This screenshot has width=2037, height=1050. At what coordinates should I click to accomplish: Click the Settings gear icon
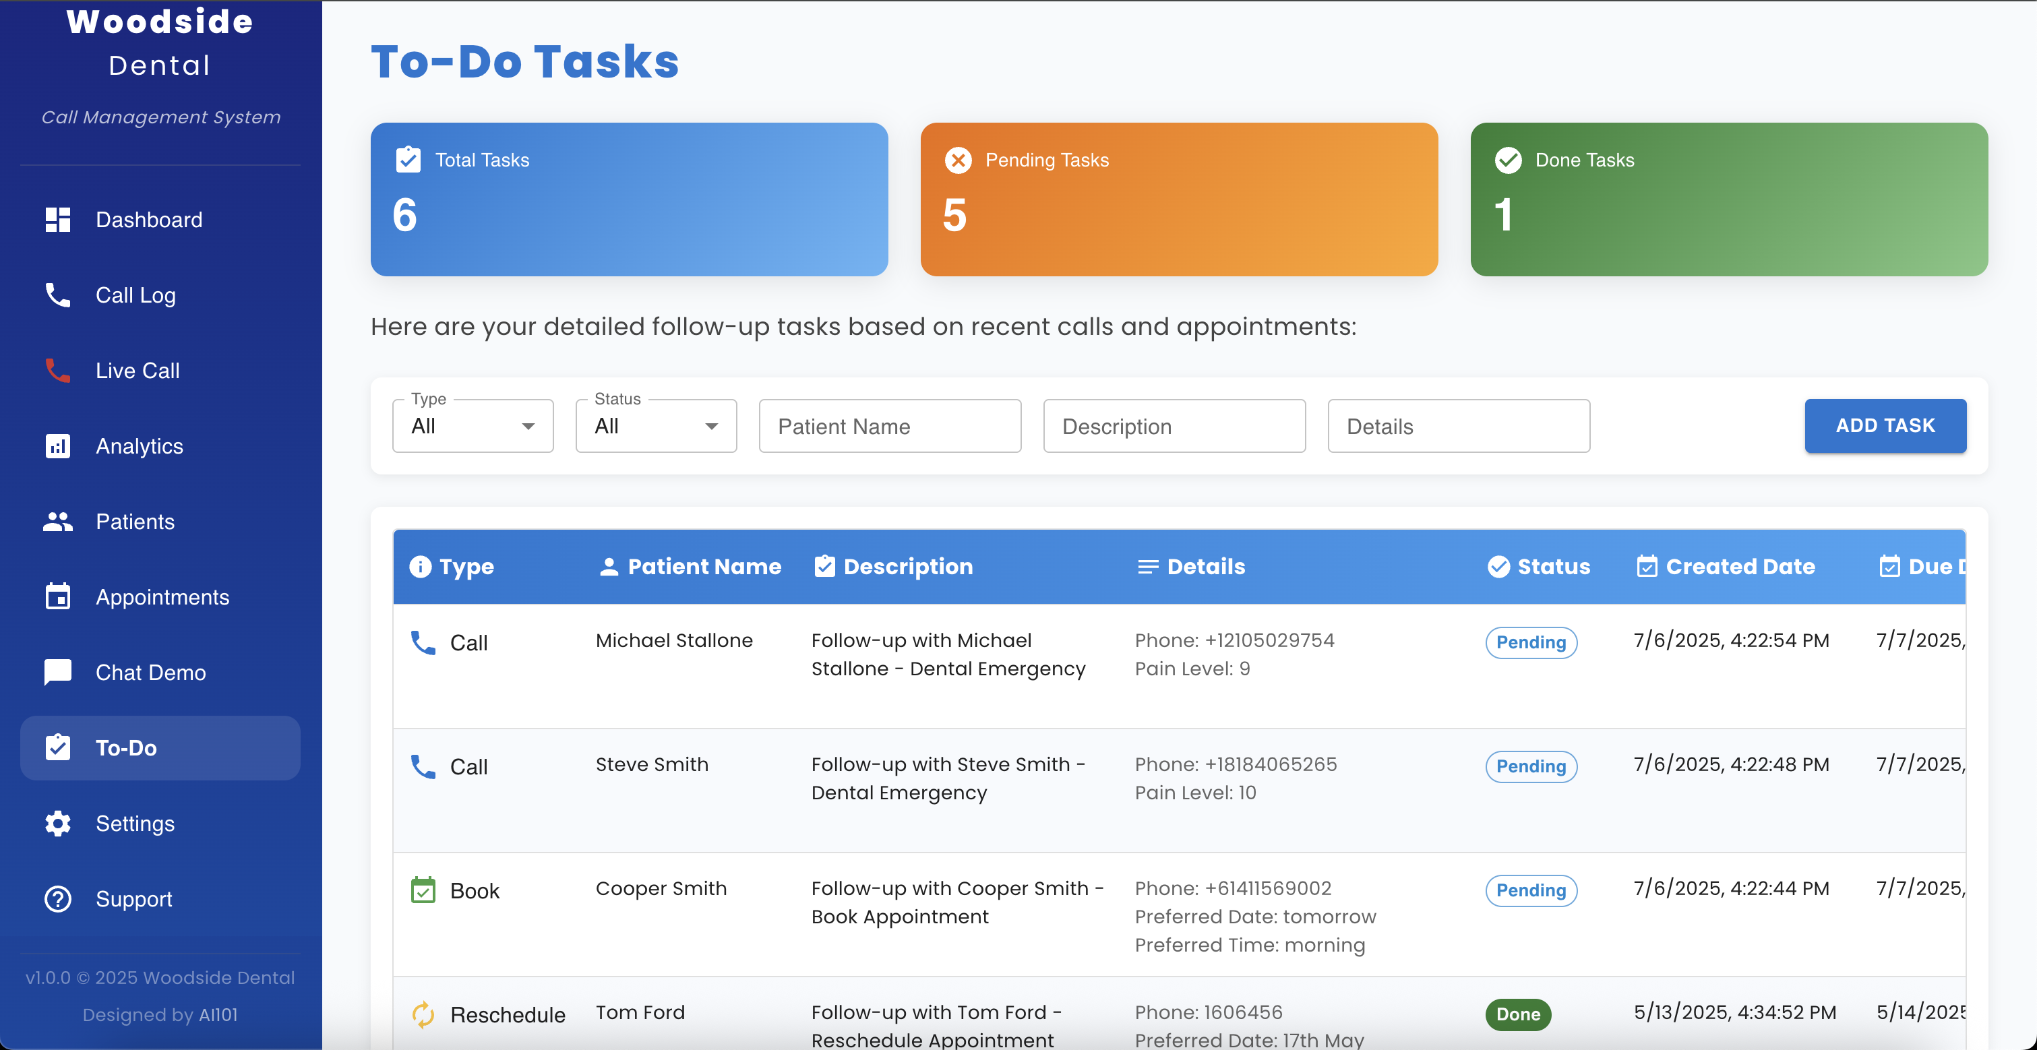(58, 823)
